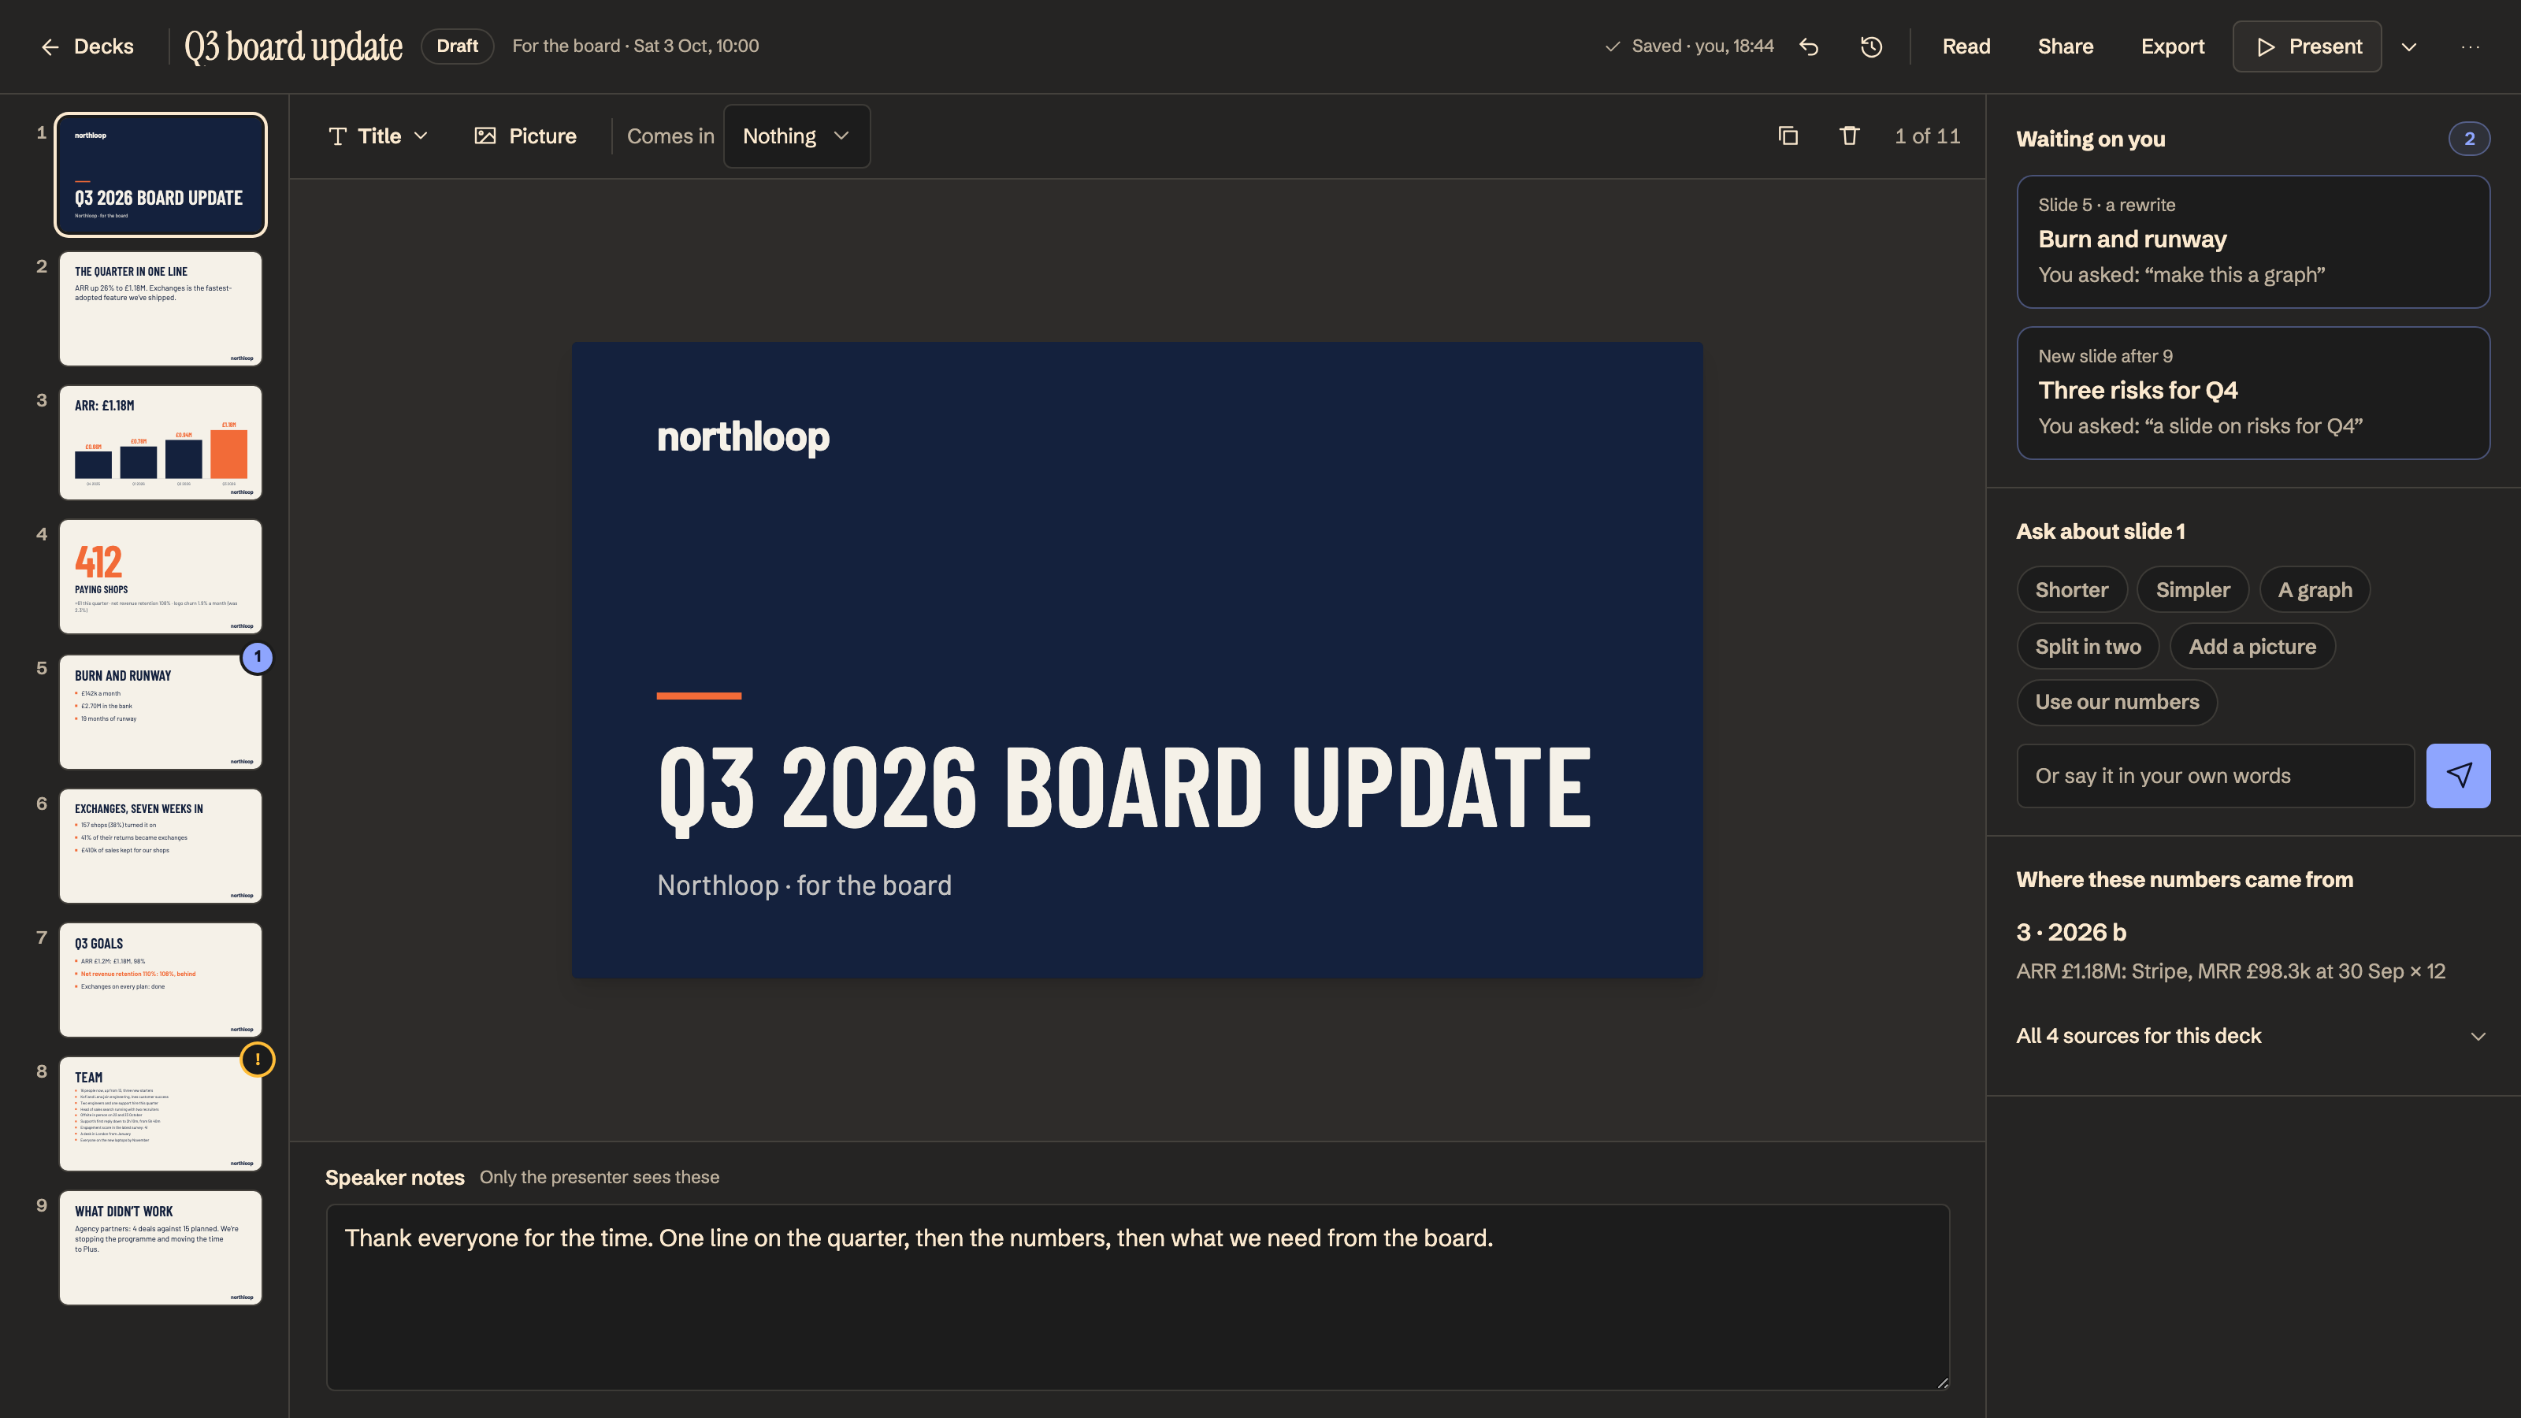This screenshot has height=1418, width=2521.
Task: Choose the Shorter suggestion chip
Action: coord(2072,589)
